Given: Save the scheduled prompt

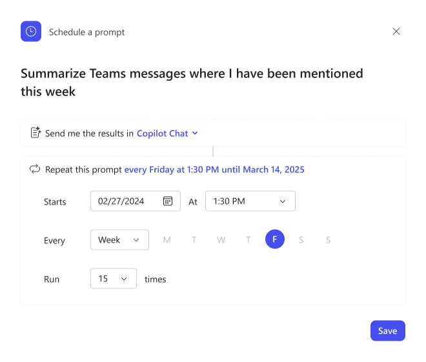Looking at the screenshot, I should point(388,330).
